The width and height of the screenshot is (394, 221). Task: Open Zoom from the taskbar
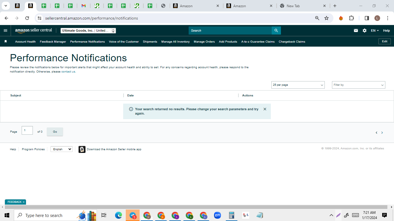click(x=217, y=215)
